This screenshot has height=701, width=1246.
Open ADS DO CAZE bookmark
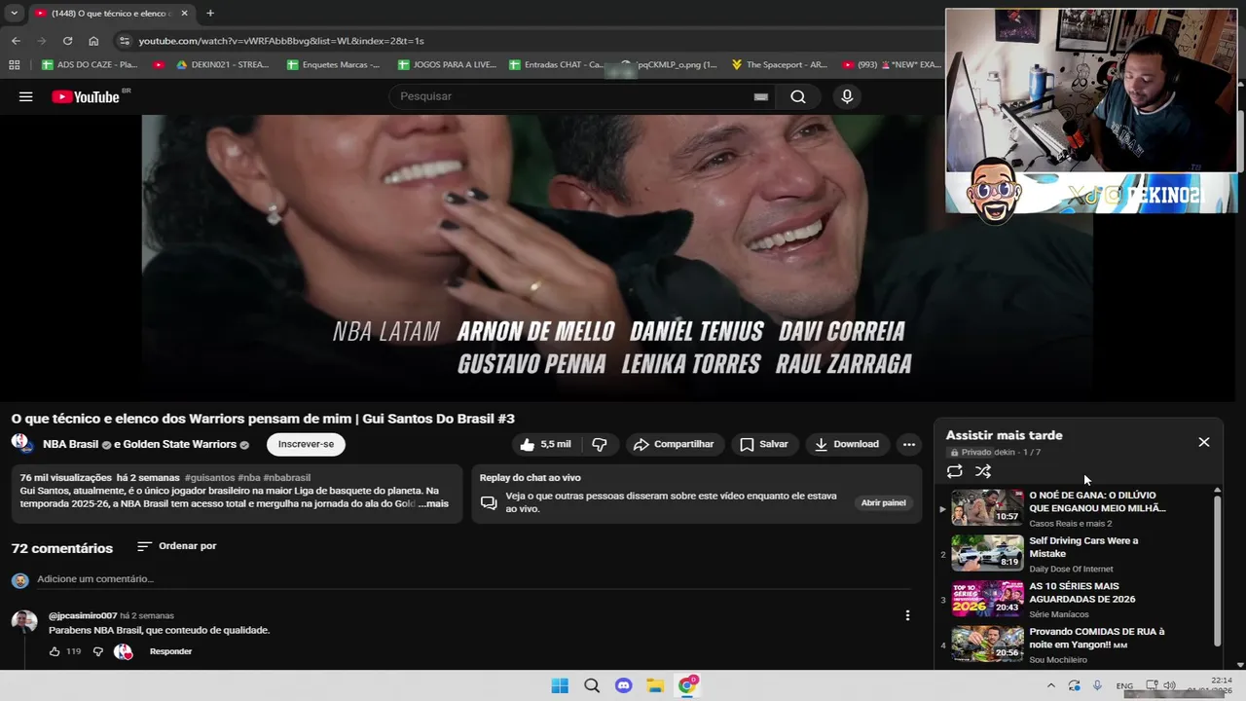90,65
